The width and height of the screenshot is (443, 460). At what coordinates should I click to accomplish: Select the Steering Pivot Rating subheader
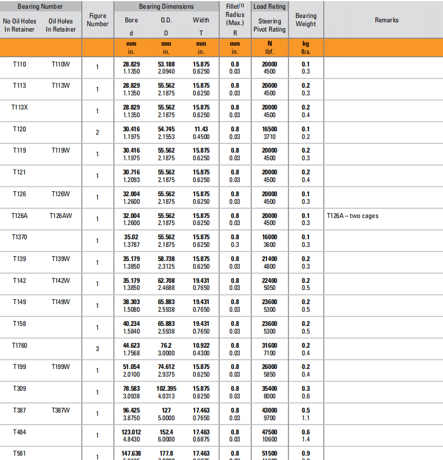(x=269, y=26)
